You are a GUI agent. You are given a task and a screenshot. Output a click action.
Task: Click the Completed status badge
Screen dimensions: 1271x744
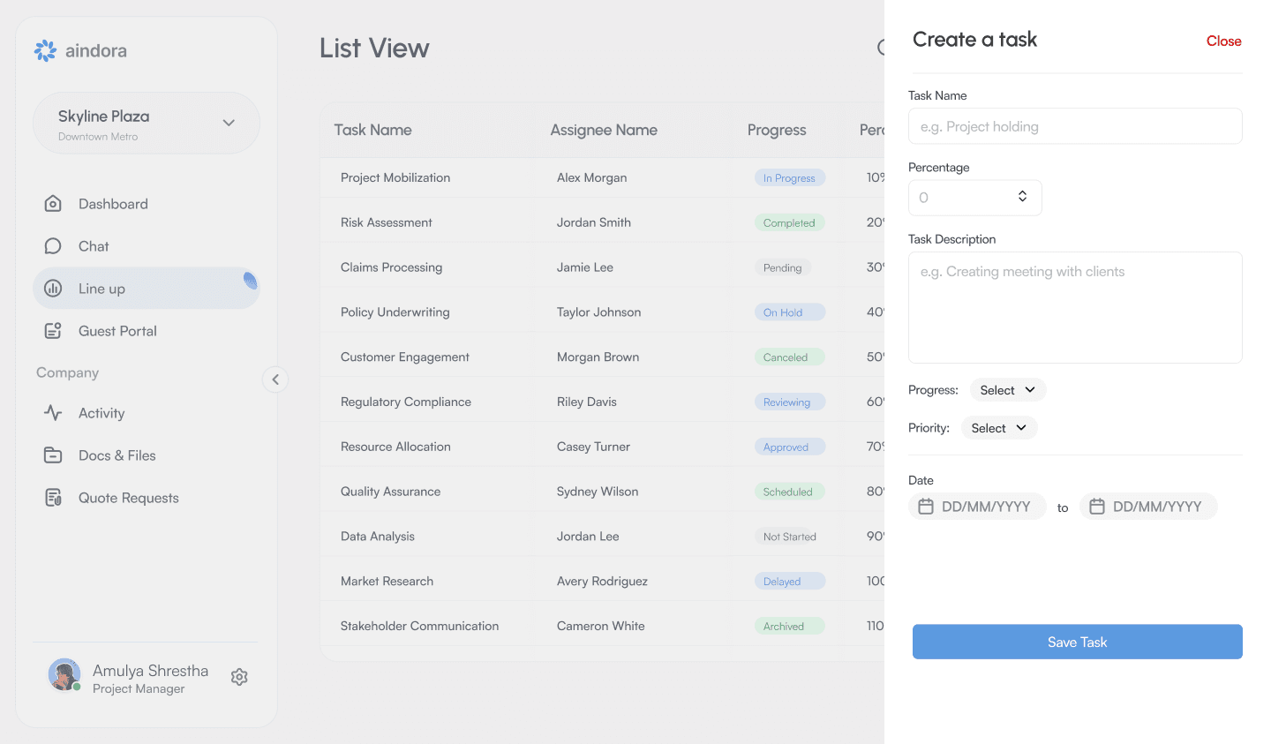click(x=789, y=223)
